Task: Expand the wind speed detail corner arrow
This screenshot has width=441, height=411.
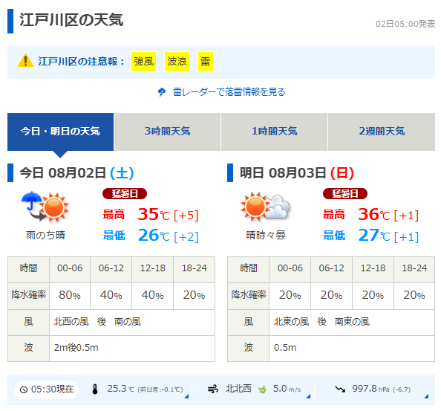Action: [308, 396]
